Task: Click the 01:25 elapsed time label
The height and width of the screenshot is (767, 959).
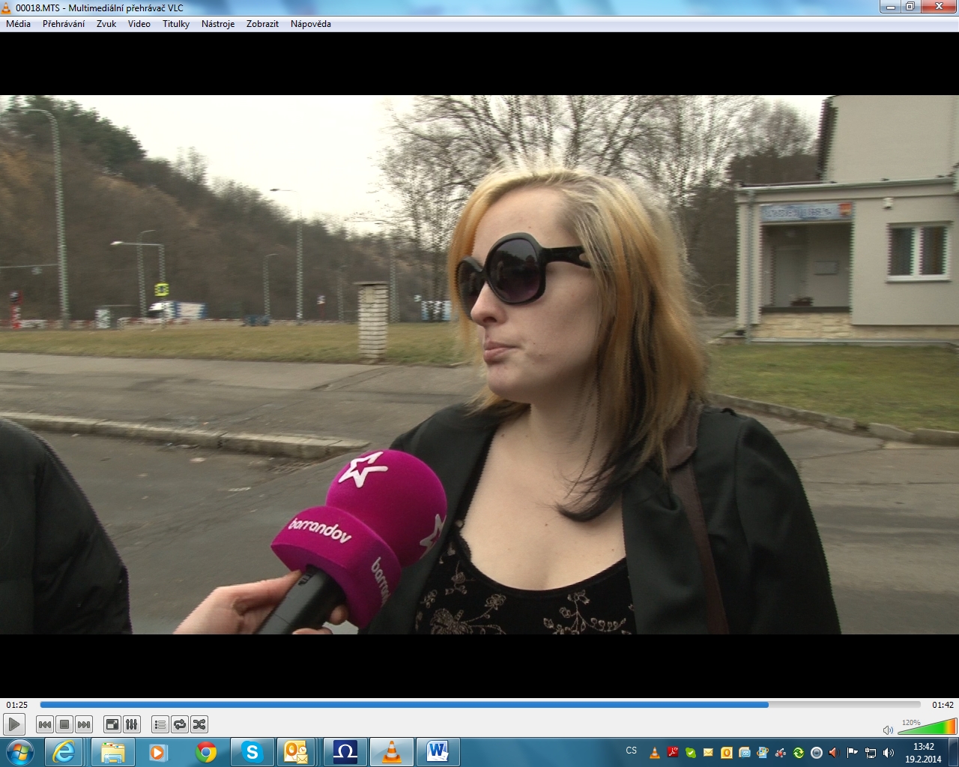Action: click(x=17, y=705)
